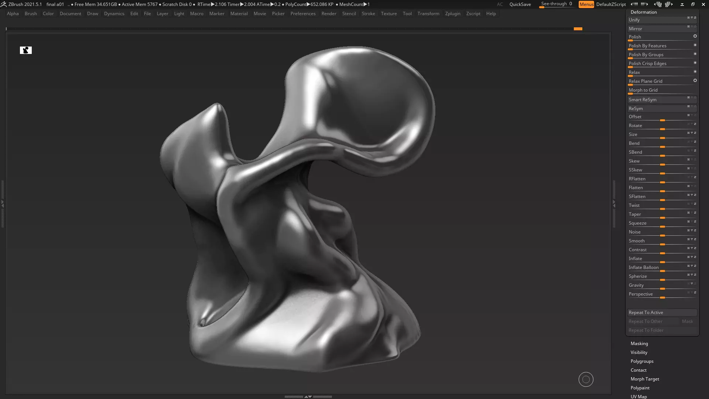Expand the Masking sub-palette
Viewport: 709px width, 399px height.
pyautogui.click(x=639, y=344)
